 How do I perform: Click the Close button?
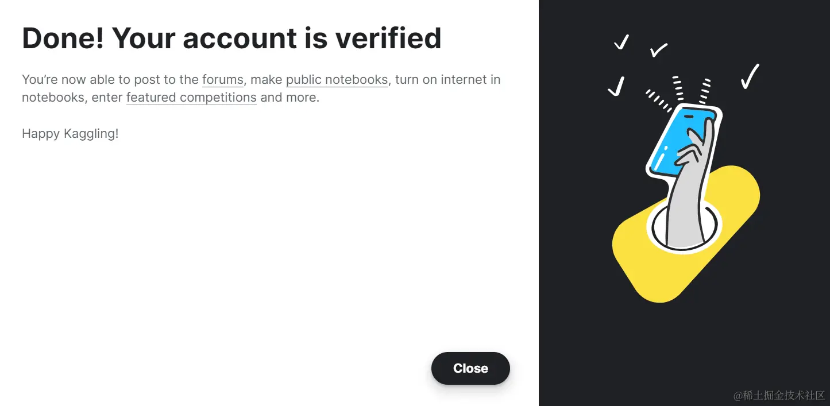pos(470,369)
